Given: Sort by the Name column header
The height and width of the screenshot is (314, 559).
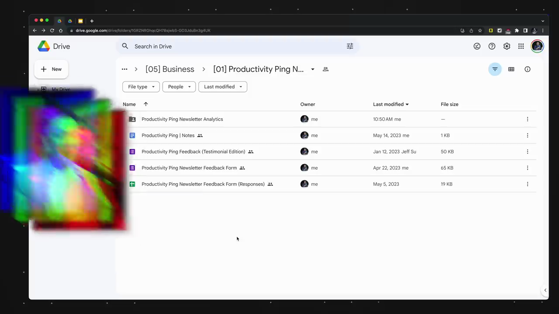Looking at the screenshot, I should [129, 104].
